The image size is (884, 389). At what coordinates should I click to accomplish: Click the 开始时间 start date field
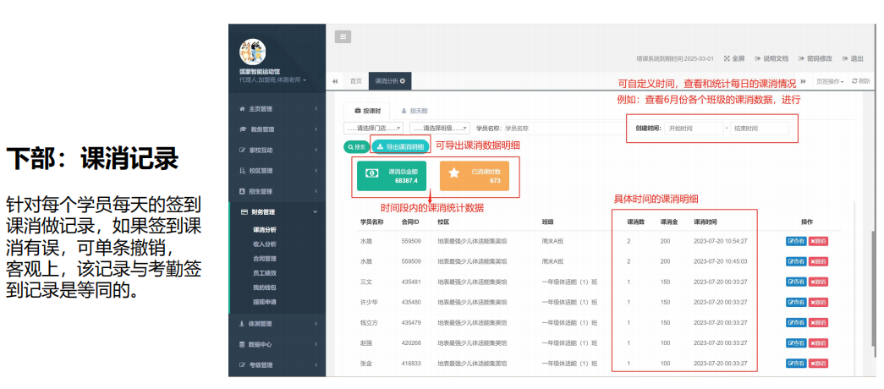click(692, 129)
